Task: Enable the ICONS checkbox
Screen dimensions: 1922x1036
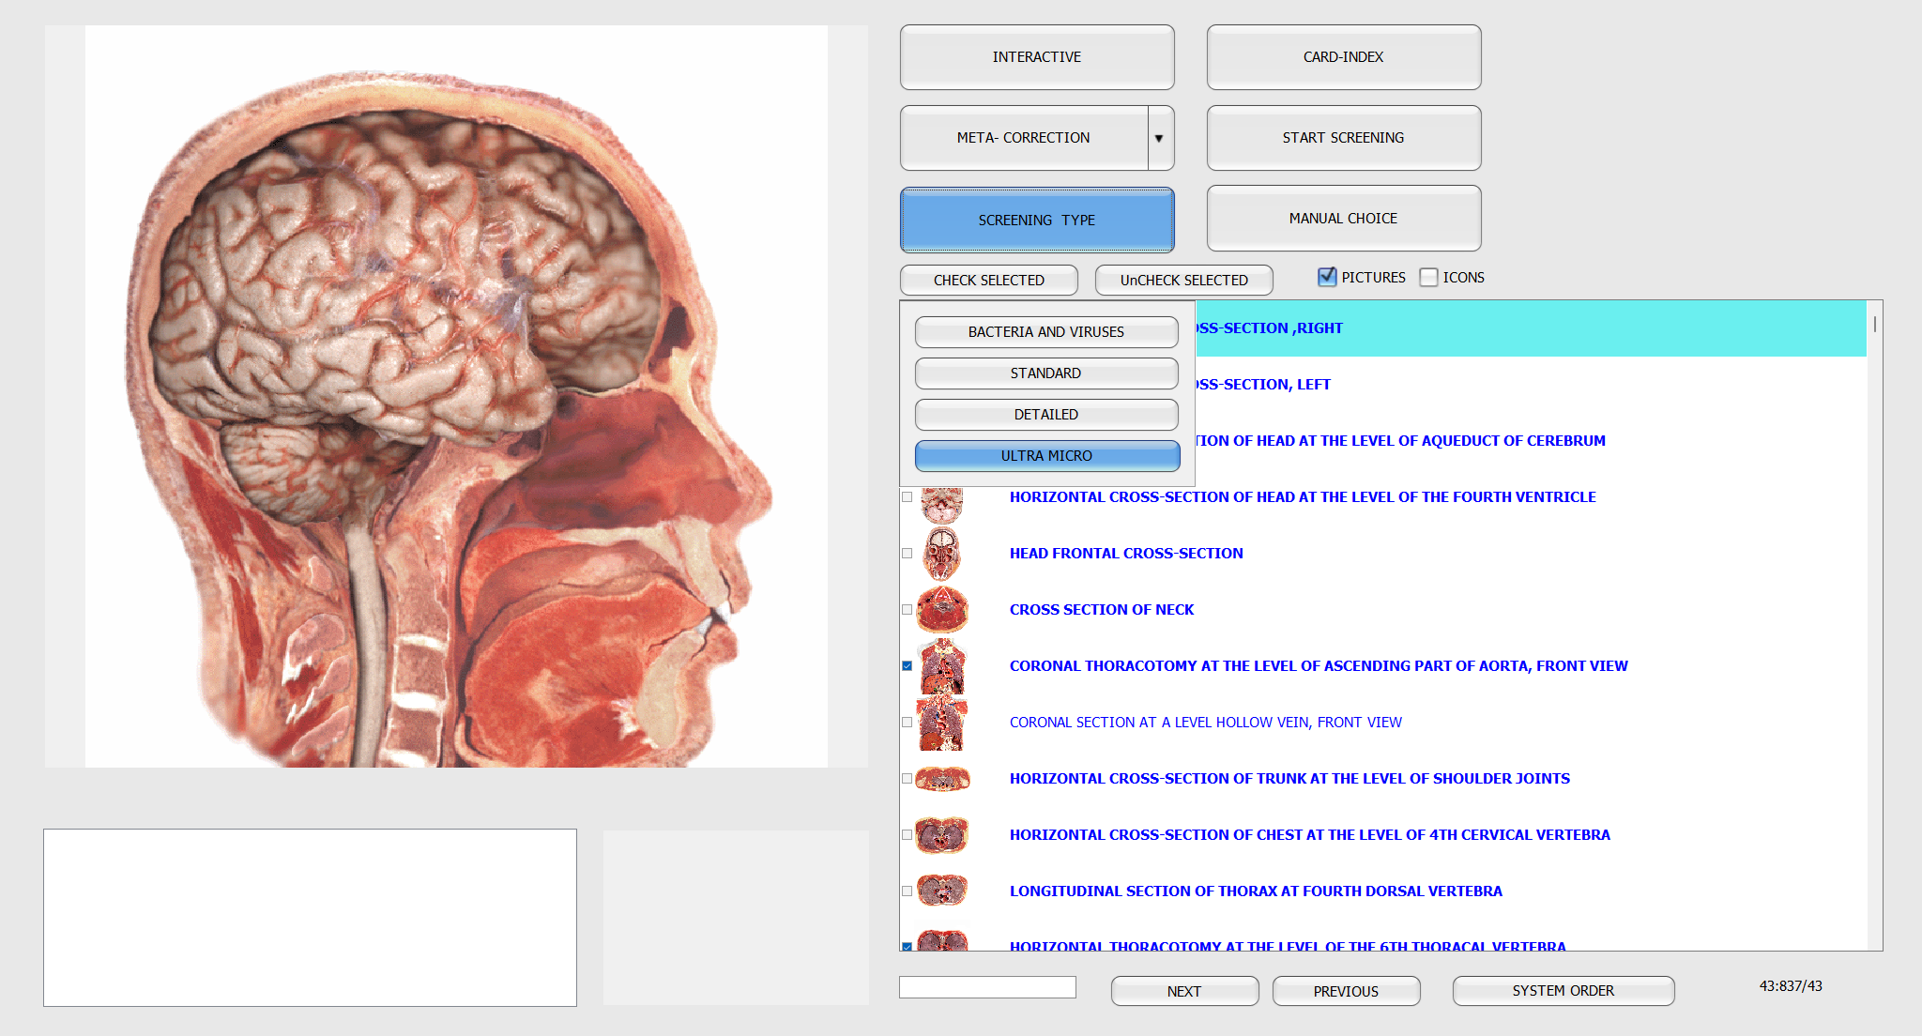Action: [1428, 277]
